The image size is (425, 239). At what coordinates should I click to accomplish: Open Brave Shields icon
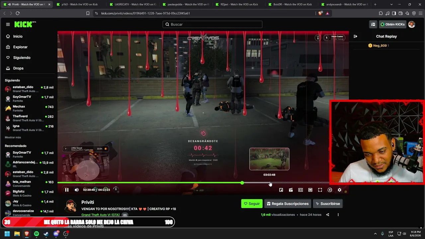(x=320, y=13)
